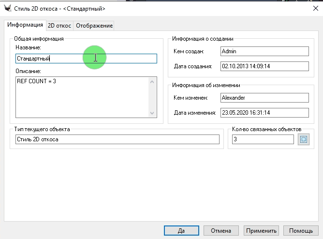Open help via the Помощь button
323x239 pixels.
(301, 231)
